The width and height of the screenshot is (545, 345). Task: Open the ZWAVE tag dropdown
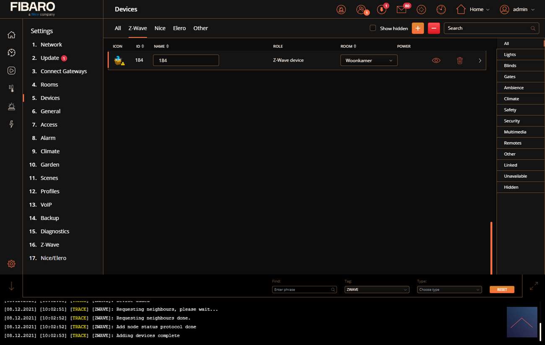tap(376, 290)
